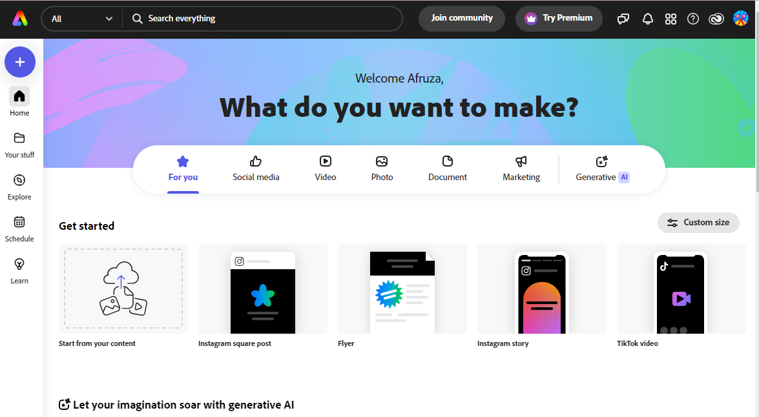Open help with the question mark icon

click(x=693, y=19)
